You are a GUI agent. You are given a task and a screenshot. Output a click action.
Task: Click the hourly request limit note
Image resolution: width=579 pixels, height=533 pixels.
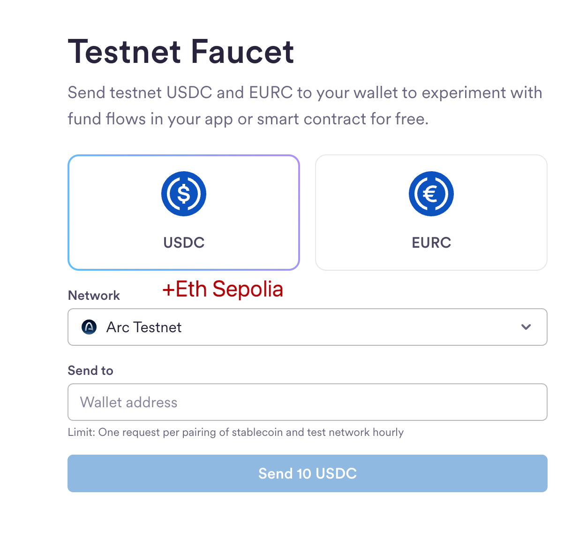click(x=235, y=432)
